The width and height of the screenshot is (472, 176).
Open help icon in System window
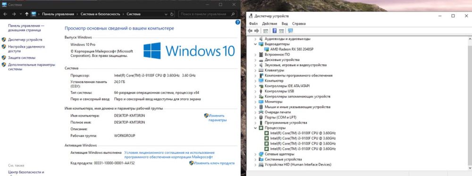click(237, 22)
